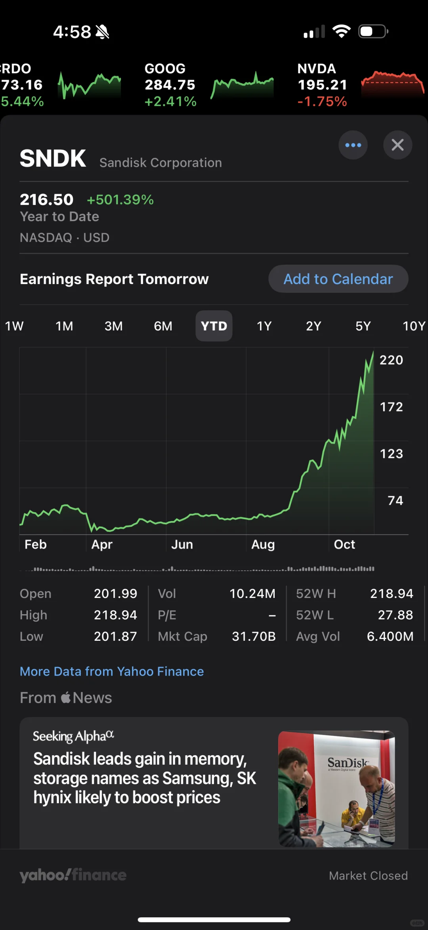
Task: Tap the Sandisk booth news thumbnail
Action: 336,789
